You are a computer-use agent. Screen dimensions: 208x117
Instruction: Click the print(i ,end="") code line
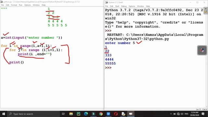tap(35, 54)
